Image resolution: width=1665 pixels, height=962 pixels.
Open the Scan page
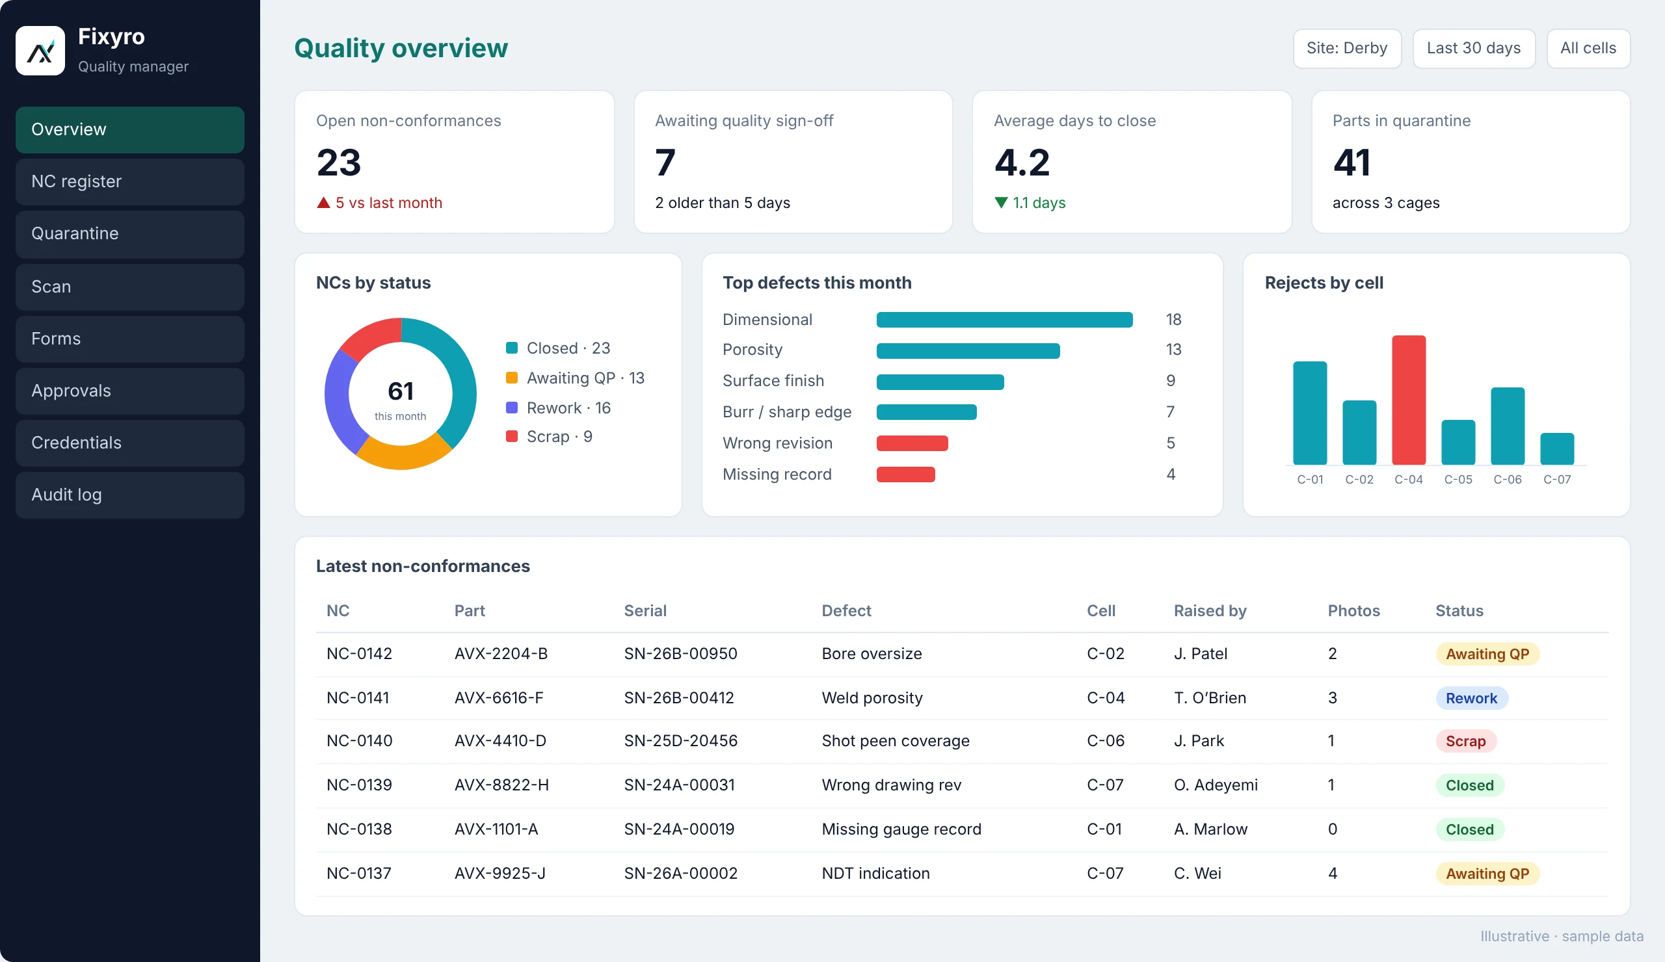pyautogui.click(x=130, y=287)
